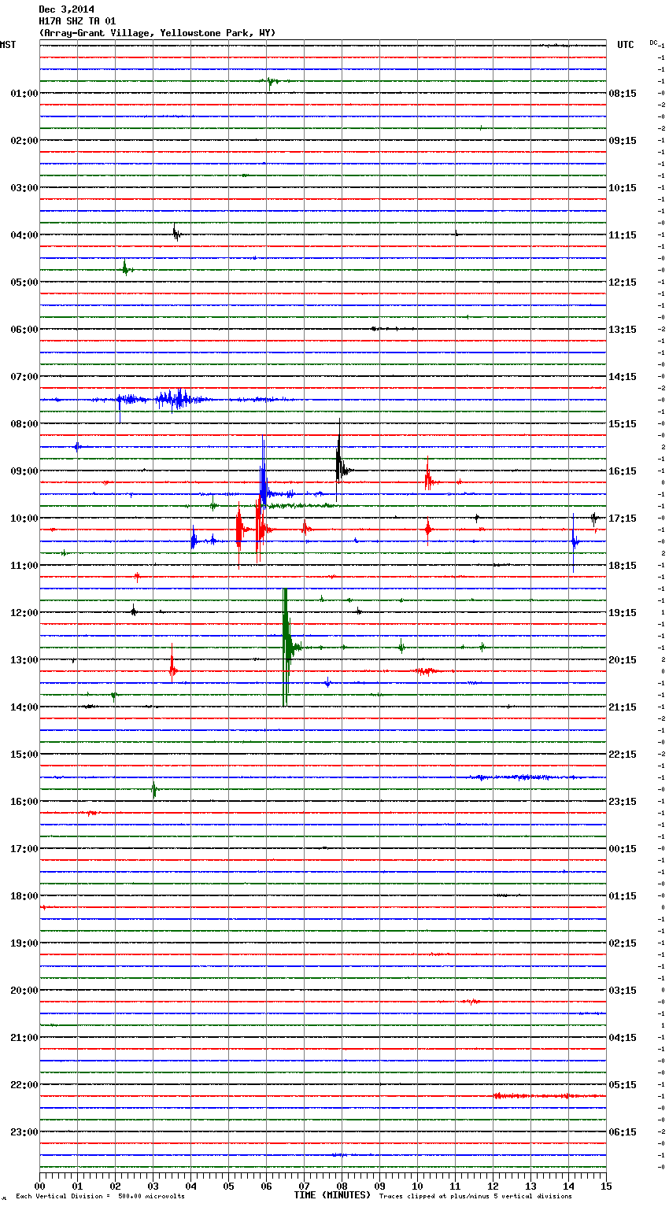The image size is (669, 1207).
Task: Select the '07:00' MST time label
Action: (x=24, y=377)
